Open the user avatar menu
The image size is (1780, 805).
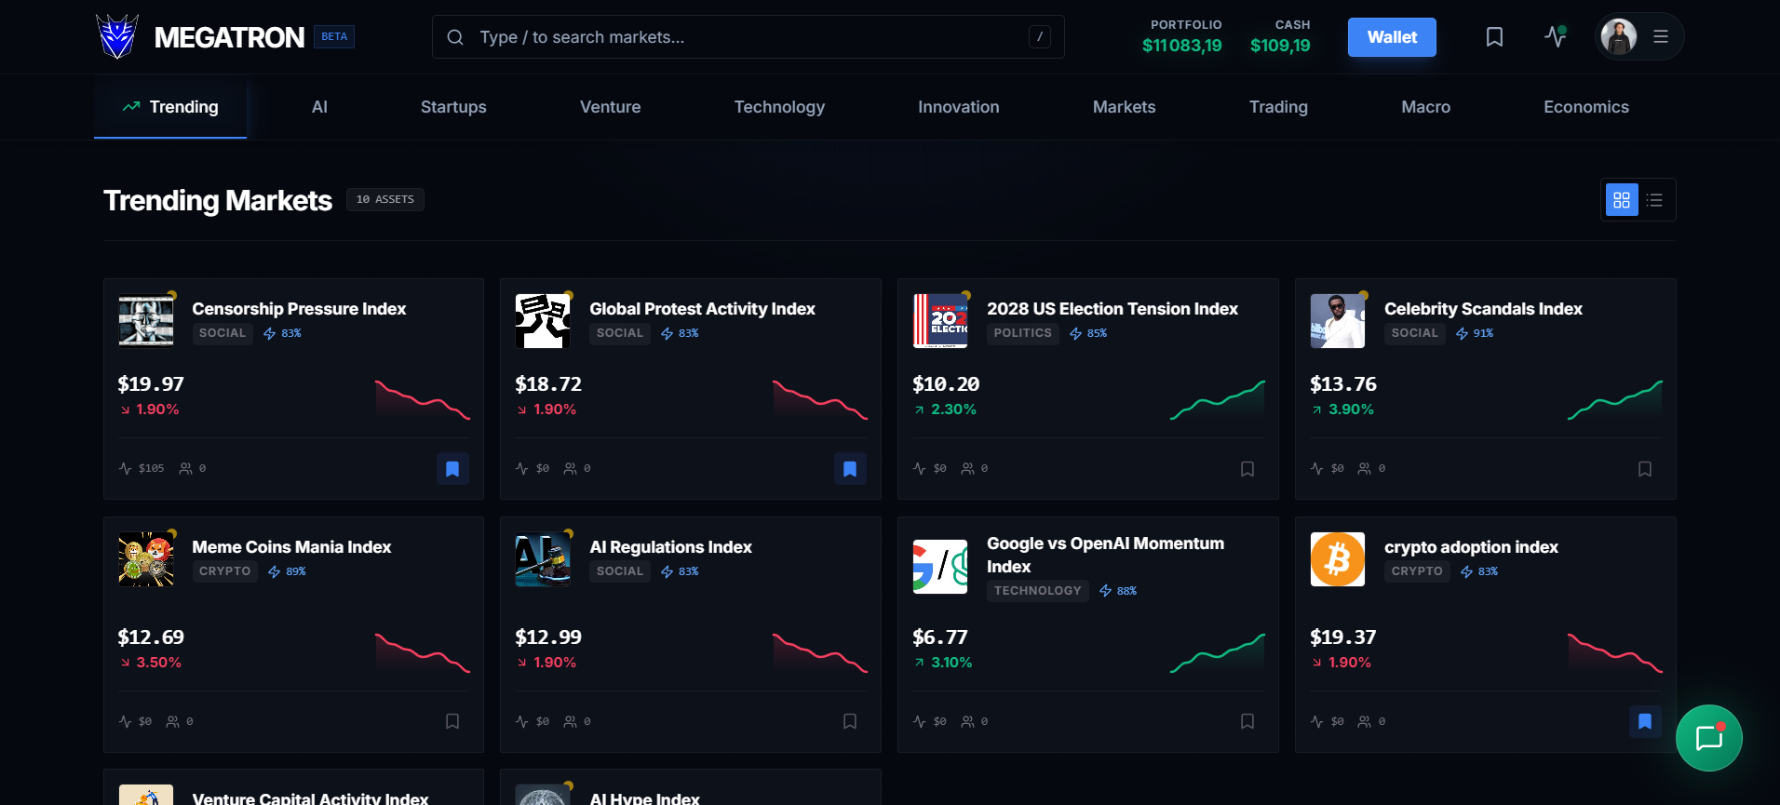tap(1619, 37)
